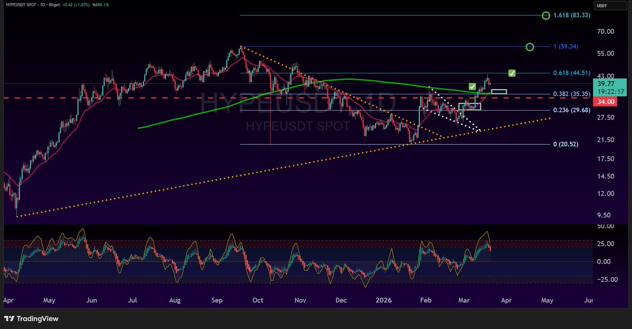
Task: Click the 1 (59.34) Fibonacci label
Action: pos(566,47)
